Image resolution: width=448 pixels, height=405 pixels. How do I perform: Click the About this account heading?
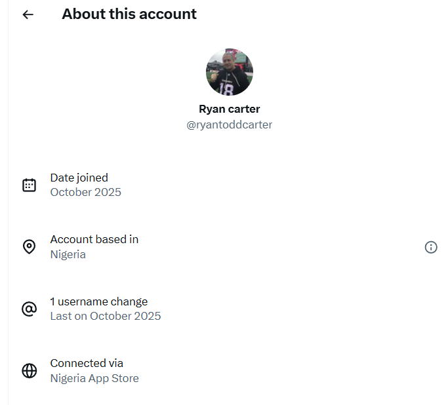(x=129, y=14)
